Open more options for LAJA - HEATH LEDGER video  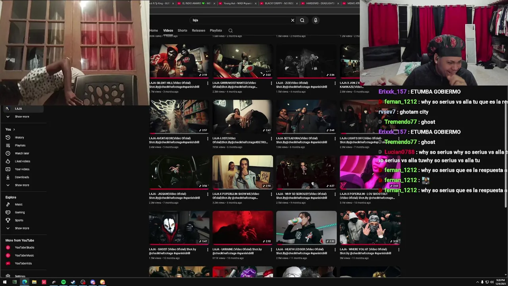[335, 250]
